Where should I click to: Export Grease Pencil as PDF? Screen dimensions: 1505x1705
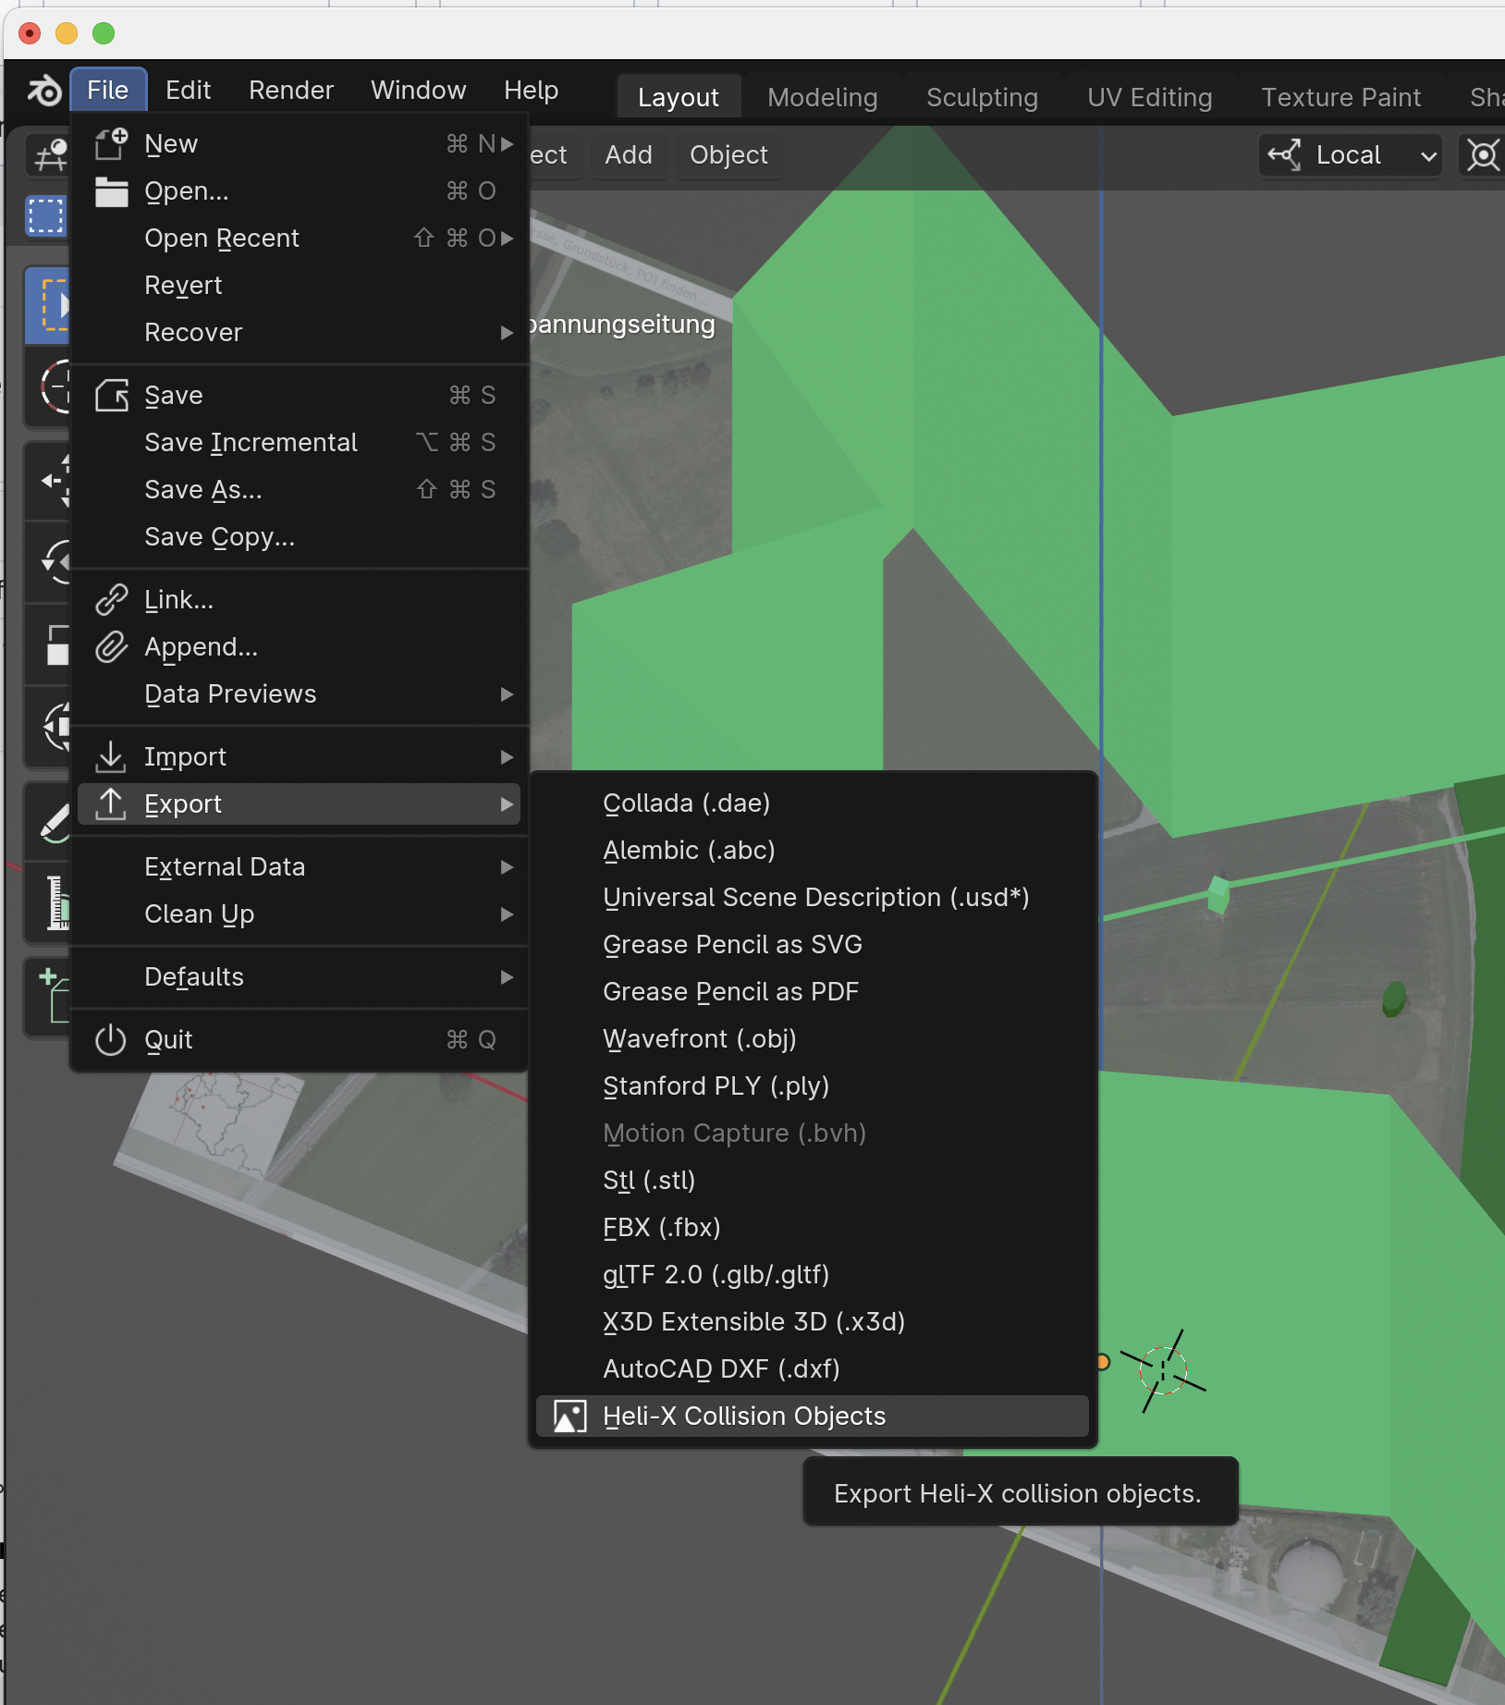click(812, 992)
